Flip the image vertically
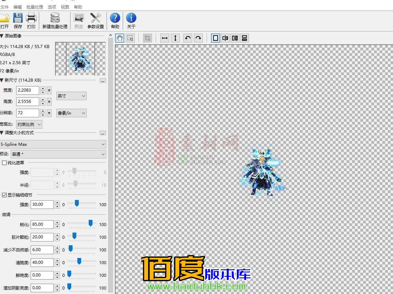393x294 pixels. click(x=175, y=38)
